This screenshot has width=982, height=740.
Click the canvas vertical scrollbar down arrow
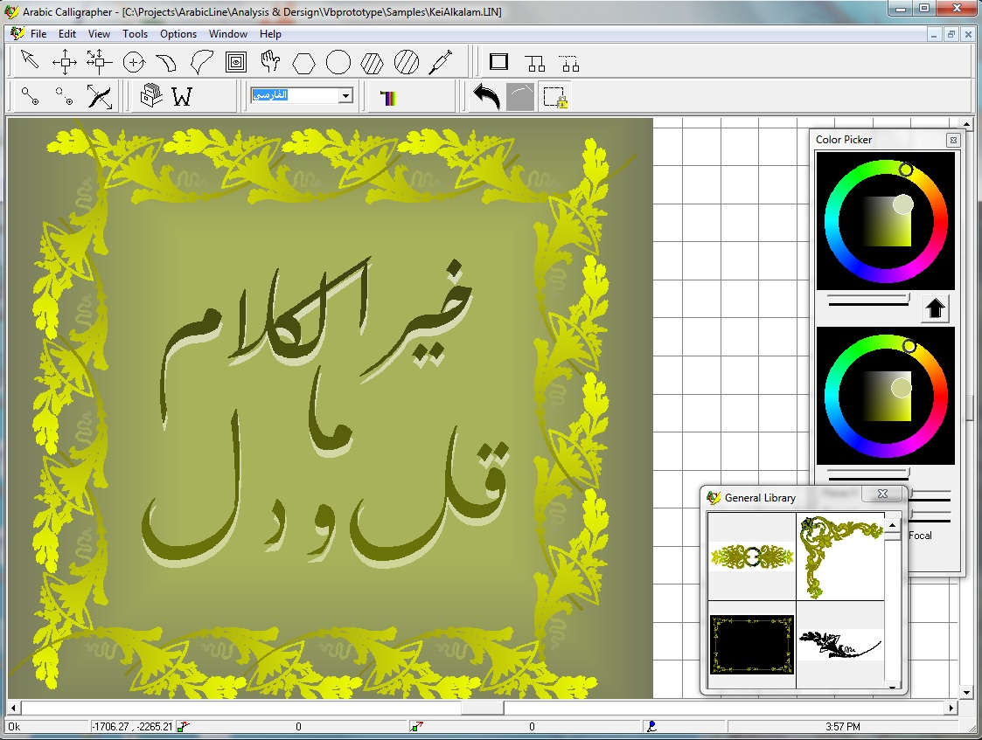pos(966,693)
